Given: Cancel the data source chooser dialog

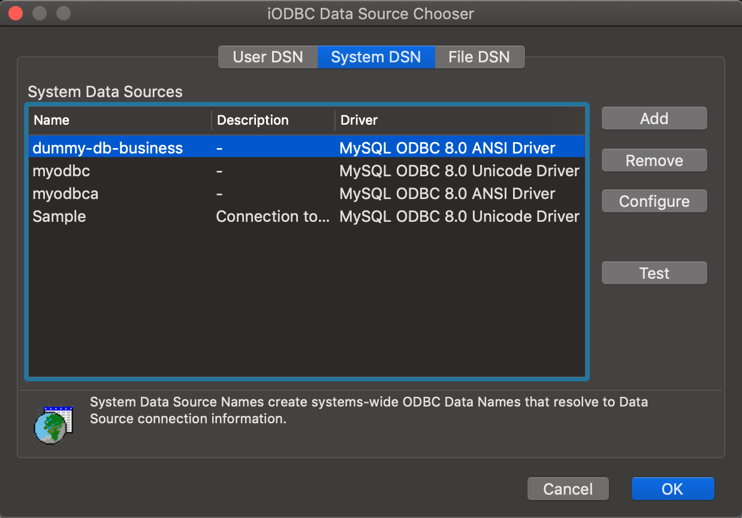Looking at the screenshot, I should click(568, 489).
